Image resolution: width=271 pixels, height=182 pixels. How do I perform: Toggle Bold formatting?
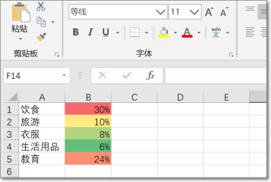tap(76, 32)
